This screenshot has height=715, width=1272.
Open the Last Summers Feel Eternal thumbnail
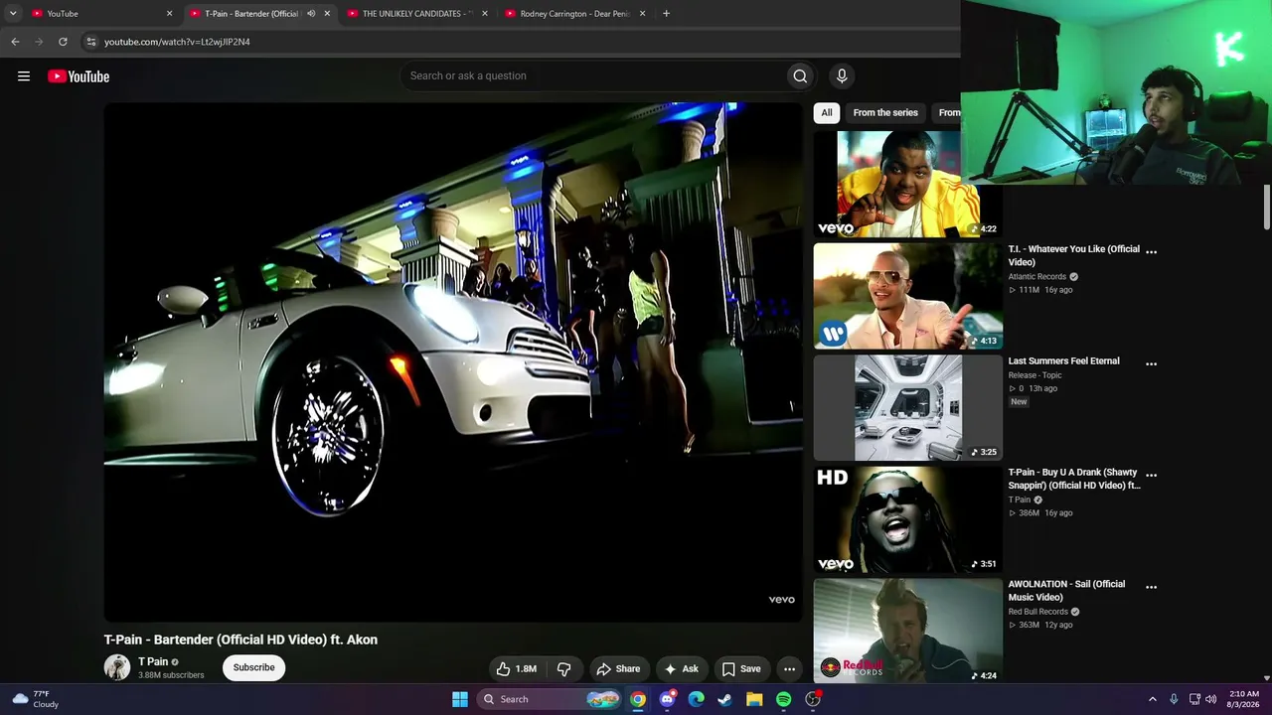pyautogui.click(x=908, y=407)
